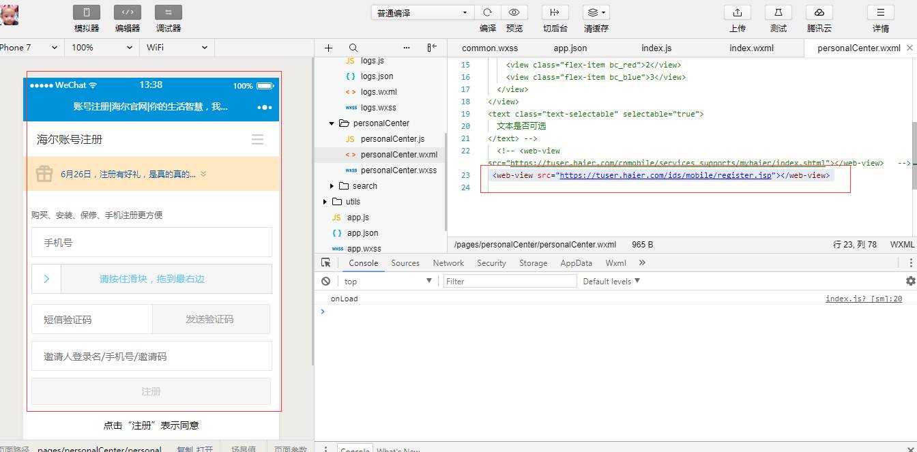Click the test (测试) flask icon
Screen dimensions: 917x452
[778, 12]
